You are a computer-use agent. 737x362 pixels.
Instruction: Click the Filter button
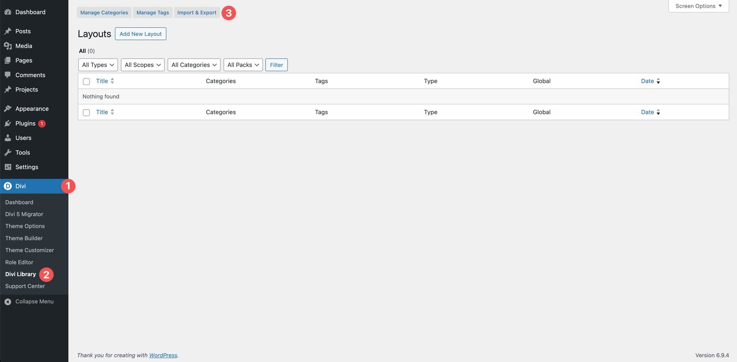coord(276,65)
